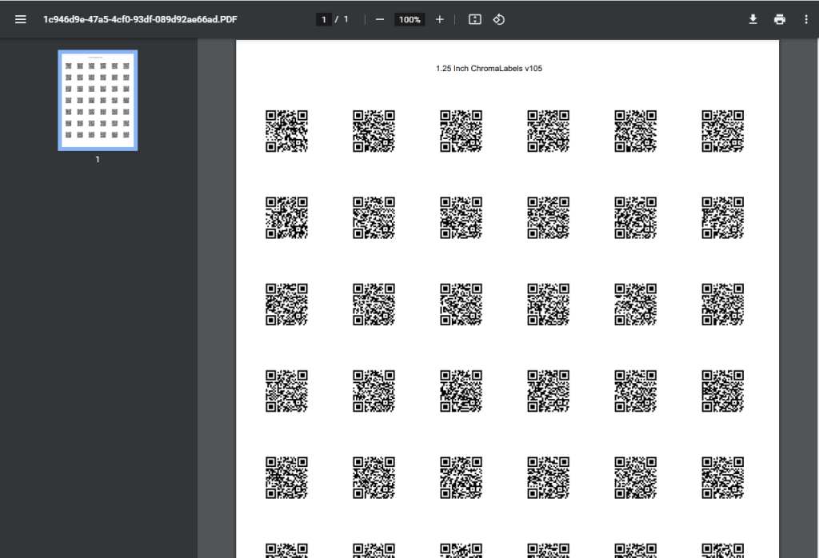This screenshot has width=819, height=558.
Task: Print the ChromaLabels document
Action: (780, 19)
